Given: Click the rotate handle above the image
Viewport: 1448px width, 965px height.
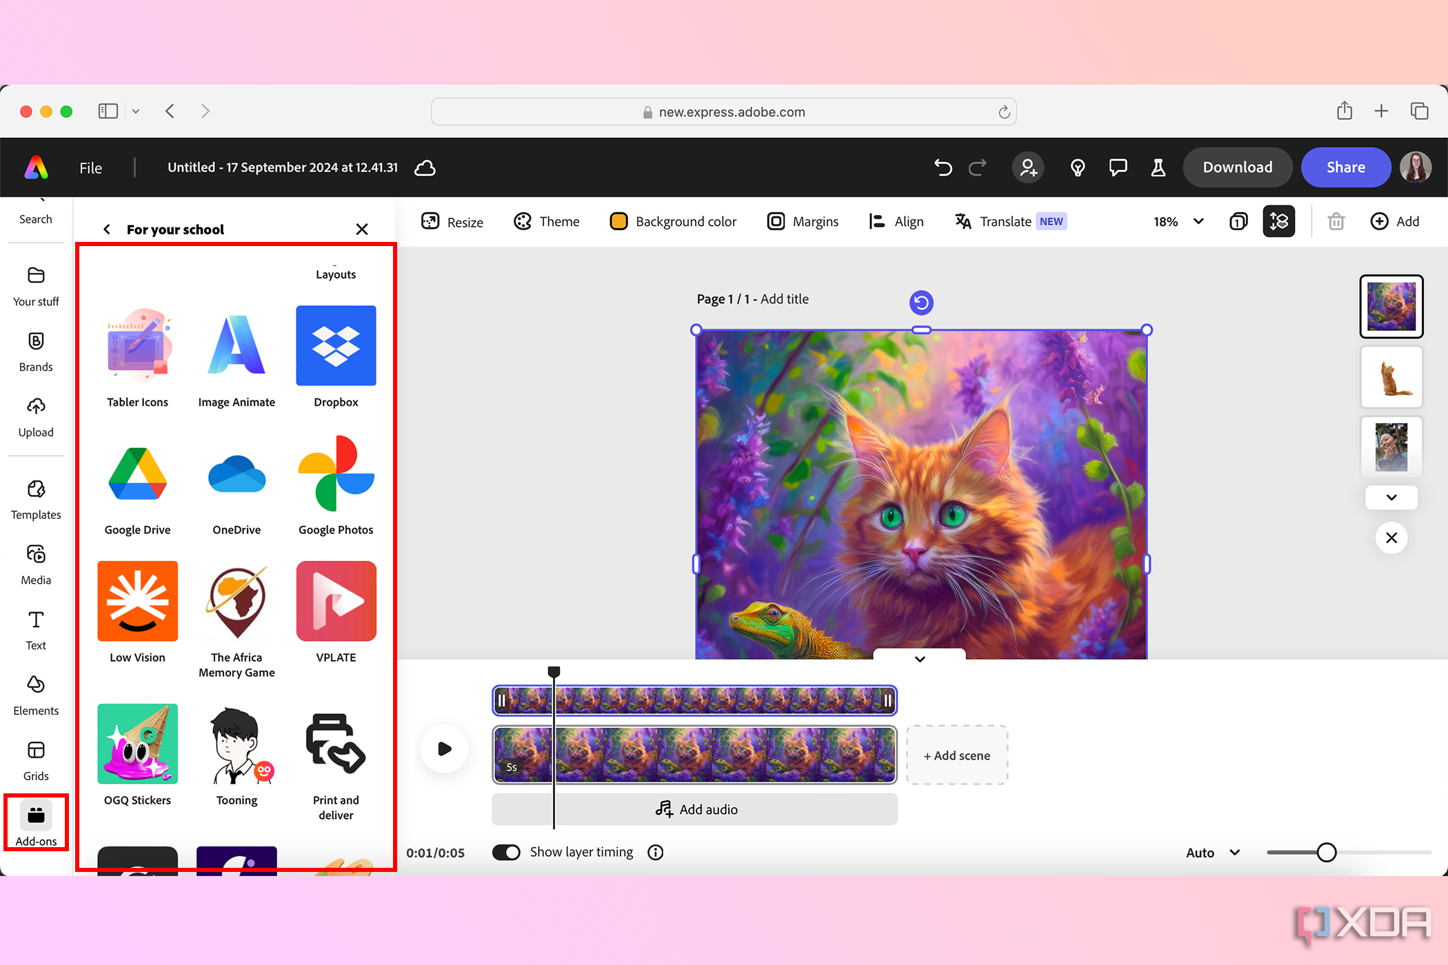Looking at the screenshot, I should pos(921,303).
